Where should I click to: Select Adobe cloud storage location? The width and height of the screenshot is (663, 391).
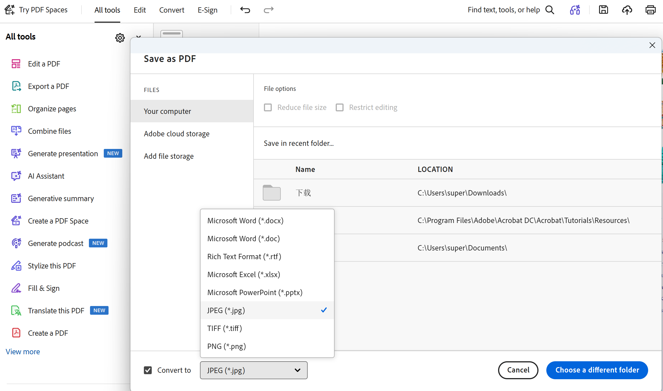pos(192,134)
